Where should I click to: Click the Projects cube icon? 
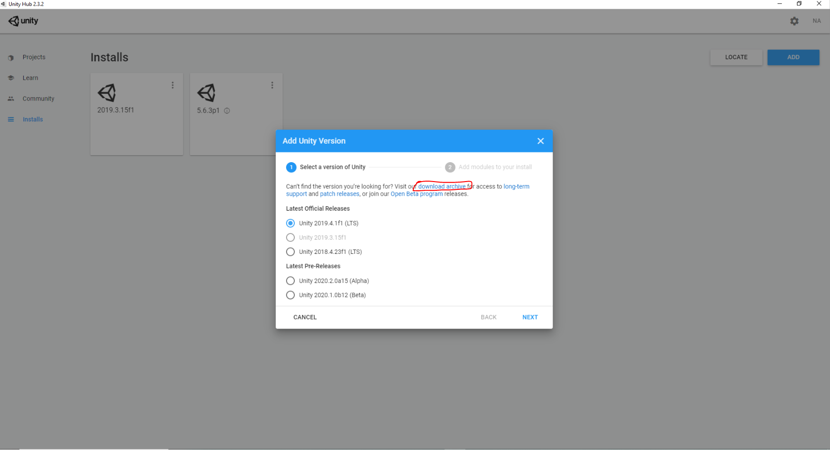[x=11, y=57]
